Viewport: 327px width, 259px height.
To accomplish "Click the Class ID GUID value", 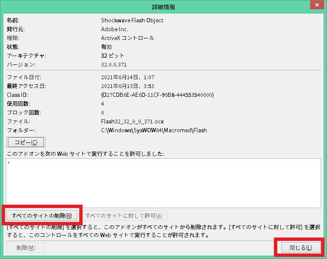I will coord(158,95).
